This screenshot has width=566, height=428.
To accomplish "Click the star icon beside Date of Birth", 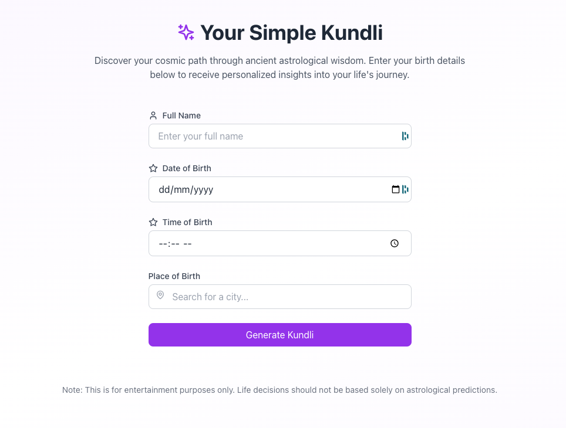I will (x=153, y=168).
